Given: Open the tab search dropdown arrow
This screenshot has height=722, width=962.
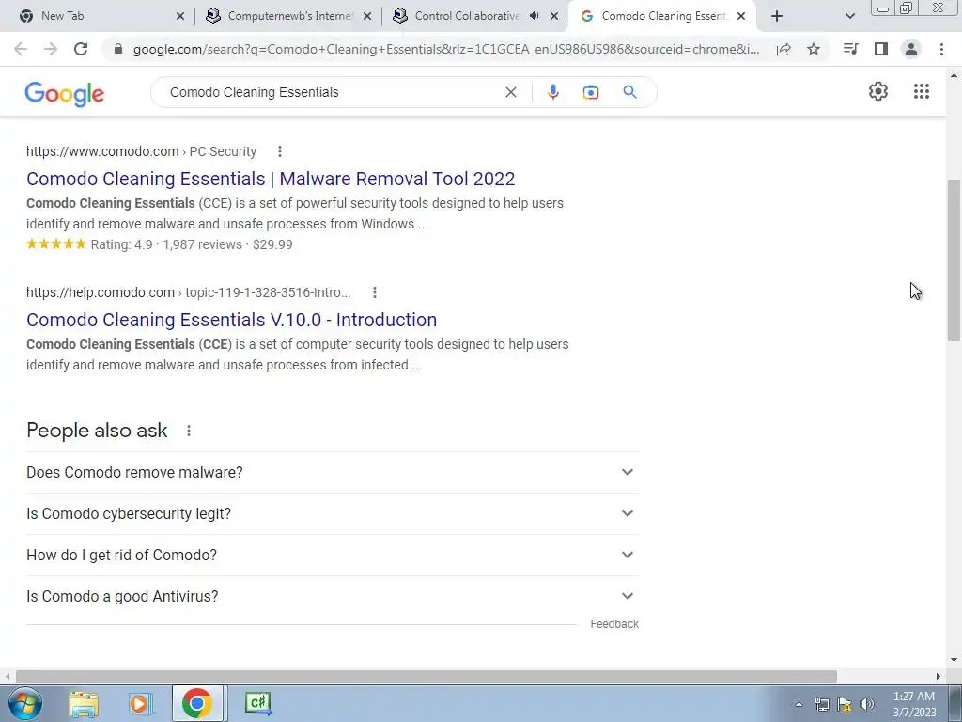Looking at the screenshot, I should pyautogui.click(x=849, y=16).
